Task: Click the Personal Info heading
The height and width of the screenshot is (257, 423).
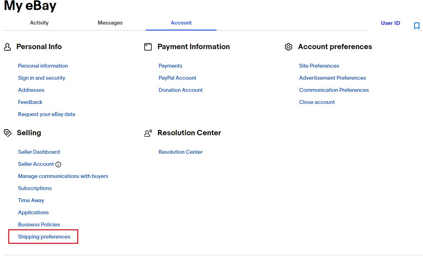Action: click(39, 47)
